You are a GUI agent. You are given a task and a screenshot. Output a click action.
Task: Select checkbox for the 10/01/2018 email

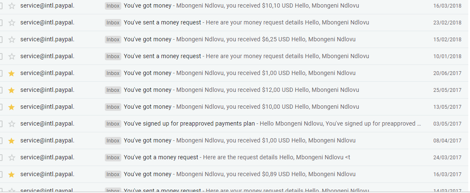[x=1, y=56]
